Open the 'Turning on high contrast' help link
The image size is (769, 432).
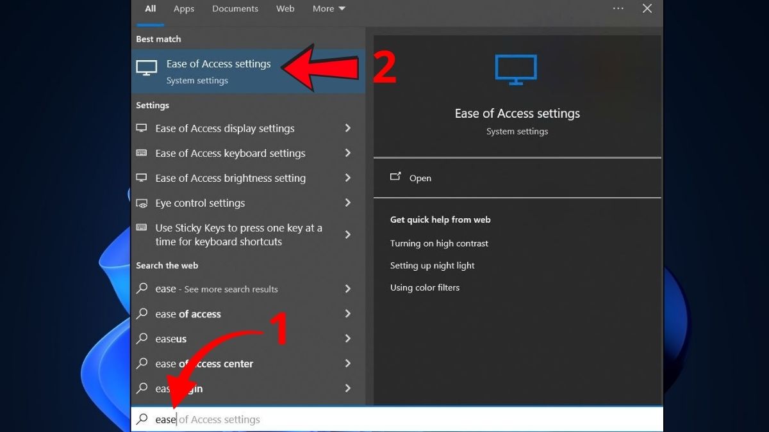pyautogui.click(x=439, y=243)
